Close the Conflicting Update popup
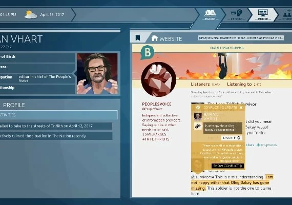The width and height of the screenshot is (292, 205). [x=241, y=108]
